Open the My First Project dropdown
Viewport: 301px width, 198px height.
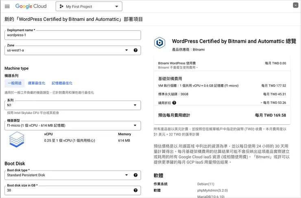(x=89, y=7)
